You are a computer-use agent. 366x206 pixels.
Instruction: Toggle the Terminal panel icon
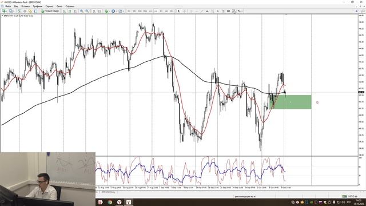pyautogui.click(x=35, y=11)
